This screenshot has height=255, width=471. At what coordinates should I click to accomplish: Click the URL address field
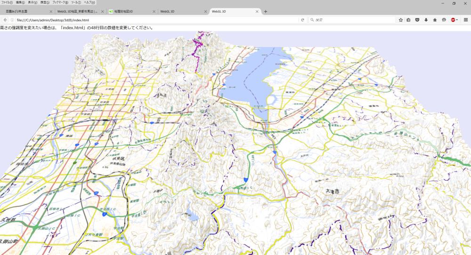pos(155,20)
